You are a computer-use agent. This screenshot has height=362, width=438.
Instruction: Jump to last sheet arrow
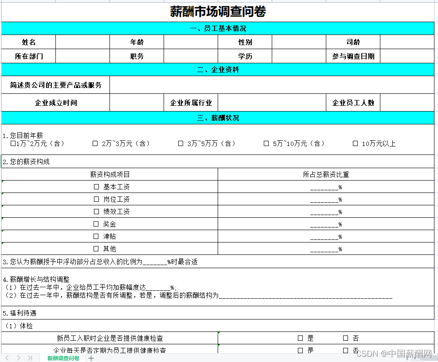pyautogui.click(x=30, y=358)
